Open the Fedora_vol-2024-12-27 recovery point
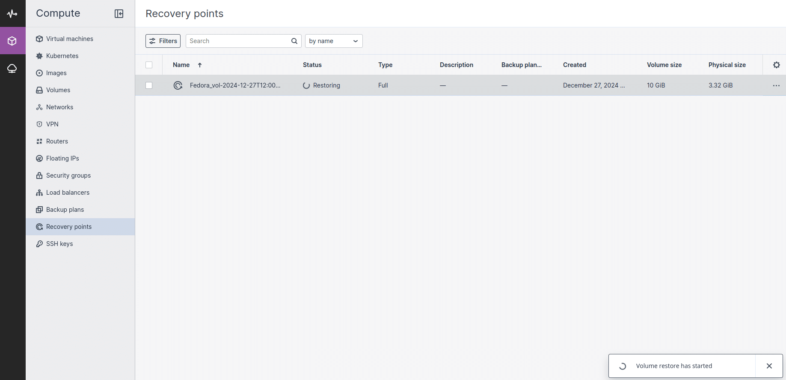The width and height of the screenshot is (786, 380). coord(235,85)
